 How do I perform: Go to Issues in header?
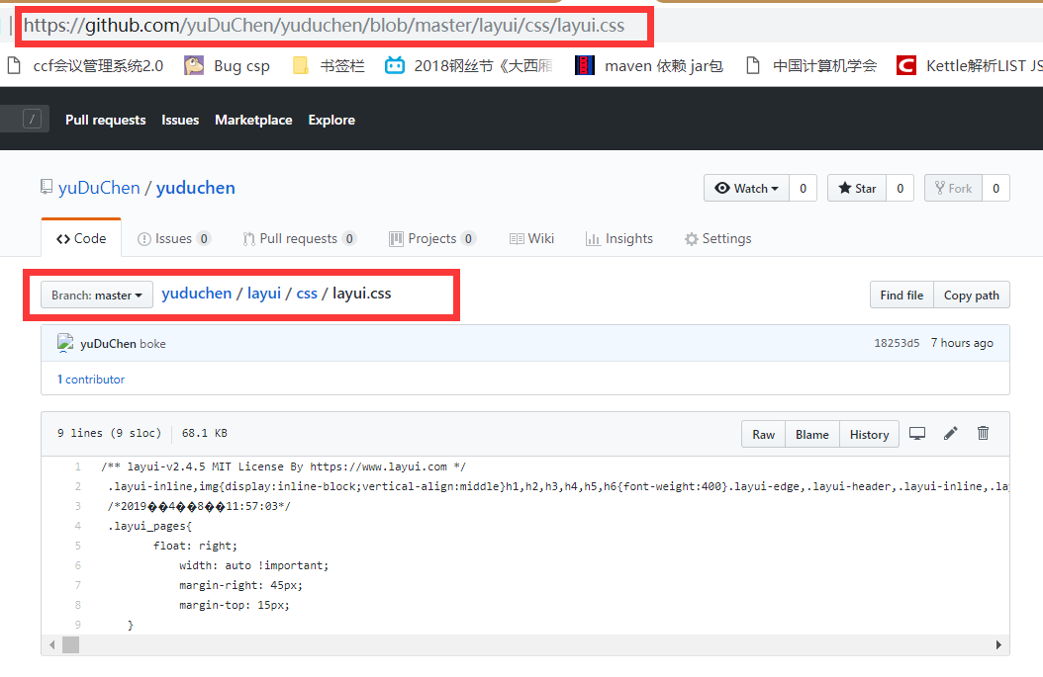pyautogui.click(x=180, y=120)
